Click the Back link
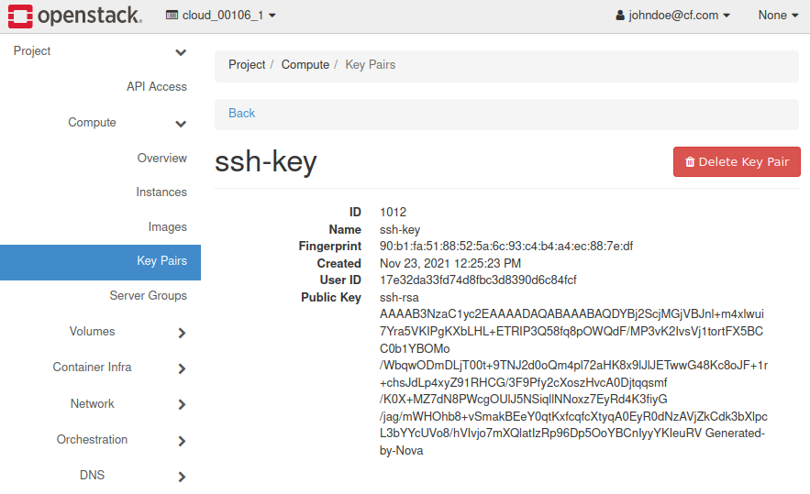 242,114
